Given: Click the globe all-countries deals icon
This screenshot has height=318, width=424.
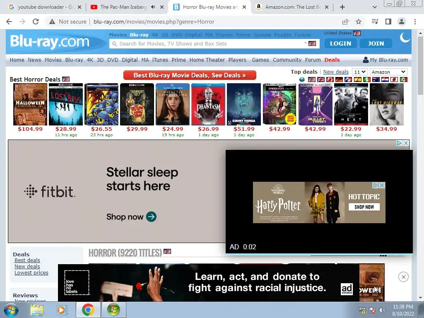Looking at the screenshot, I should coord(302,79).
